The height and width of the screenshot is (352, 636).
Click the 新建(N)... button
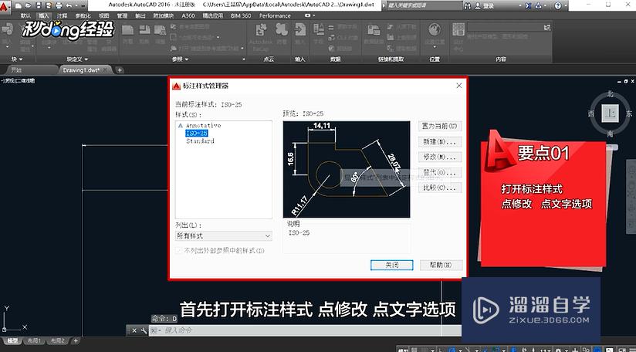click(440, 141)
